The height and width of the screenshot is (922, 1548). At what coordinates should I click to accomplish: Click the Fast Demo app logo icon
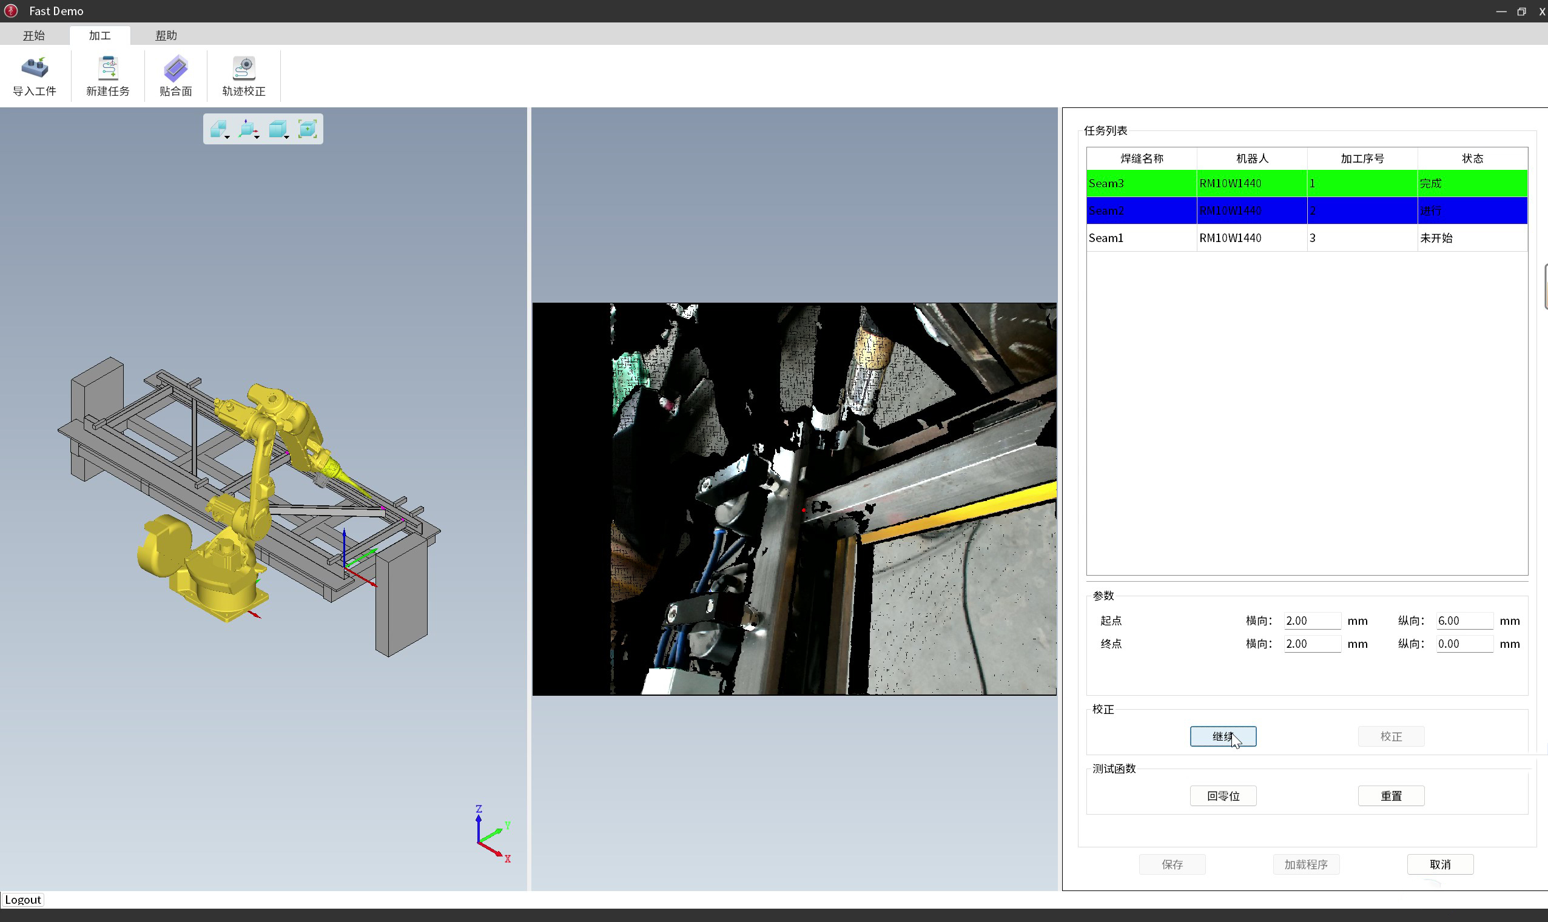[x=10, y=10]
